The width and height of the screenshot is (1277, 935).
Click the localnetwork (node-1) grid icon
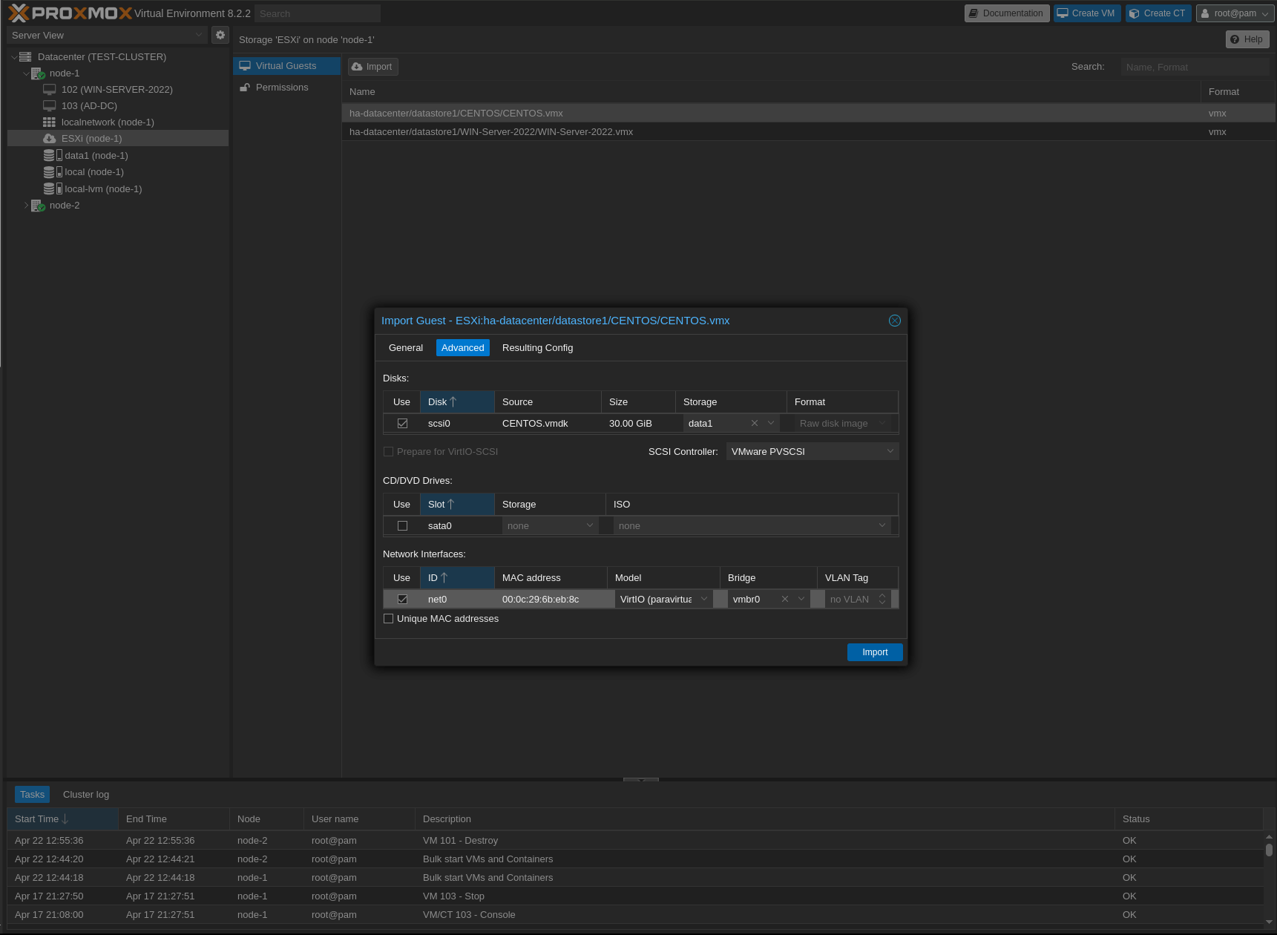pos(49,122)
